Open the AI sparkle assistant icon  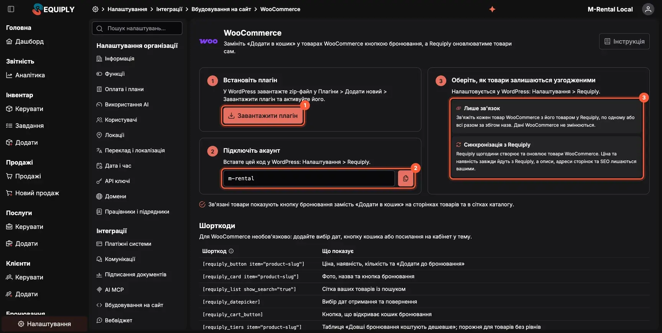[x=492, y=9]
